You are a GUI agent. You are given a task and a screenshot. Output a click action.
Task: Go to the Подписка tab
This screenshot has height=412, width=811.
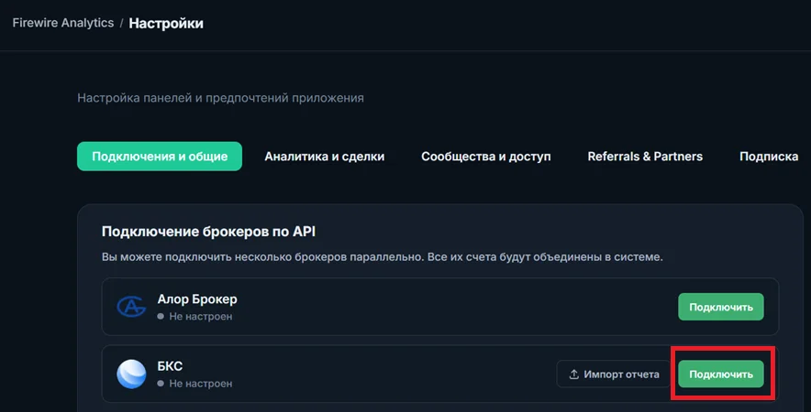(x=769, y=157)
